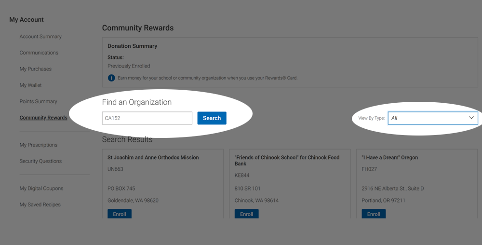The image size is (482, 245).
Task: Click the St Joachim and Anne Orthodox Mission title
Action: [153, 157]
